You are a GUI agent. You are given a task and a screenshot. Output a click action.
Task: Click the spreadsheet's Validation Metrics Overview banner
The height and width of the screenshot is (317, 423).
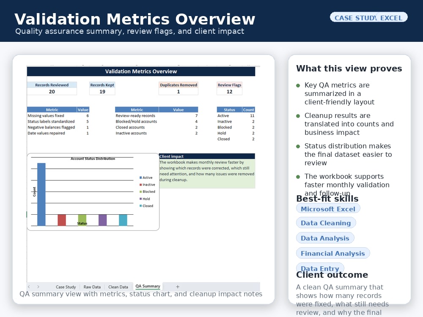coord(141,71)
